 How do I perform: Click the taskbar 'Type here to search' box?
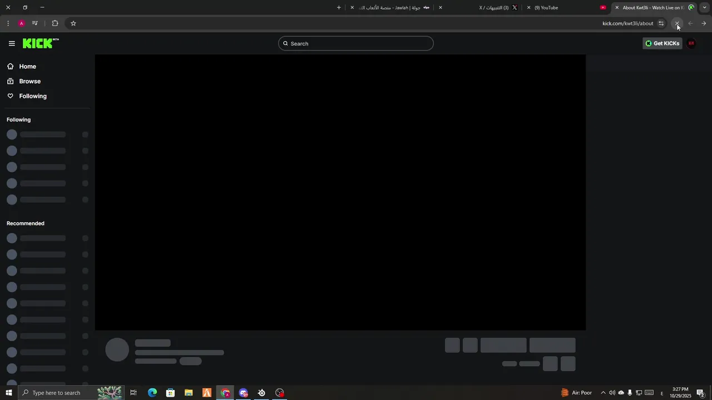pos(71,393)
